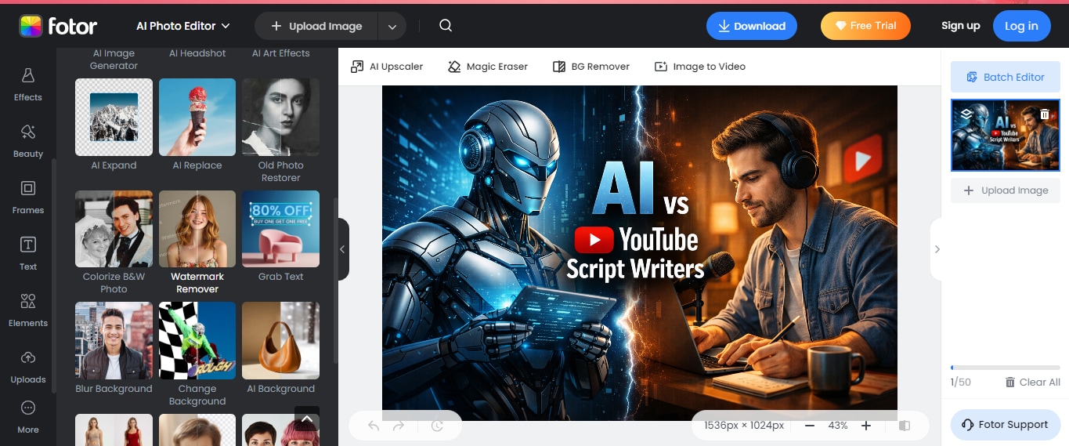Open the Frames sidebar tab

pyautogui.click(x=28, y=198)
